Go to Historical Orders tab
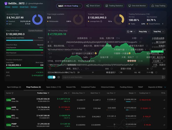 (108, 87)
